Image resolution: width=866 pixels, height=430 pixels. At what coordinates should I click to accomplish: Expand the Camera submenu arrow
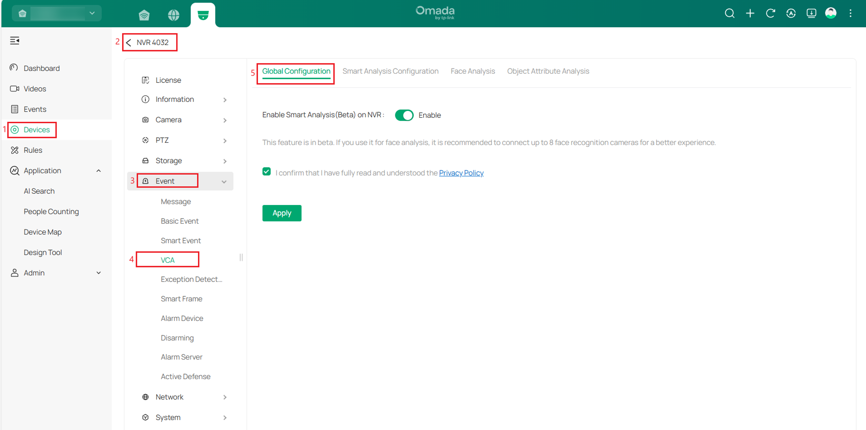click(225, 120)
